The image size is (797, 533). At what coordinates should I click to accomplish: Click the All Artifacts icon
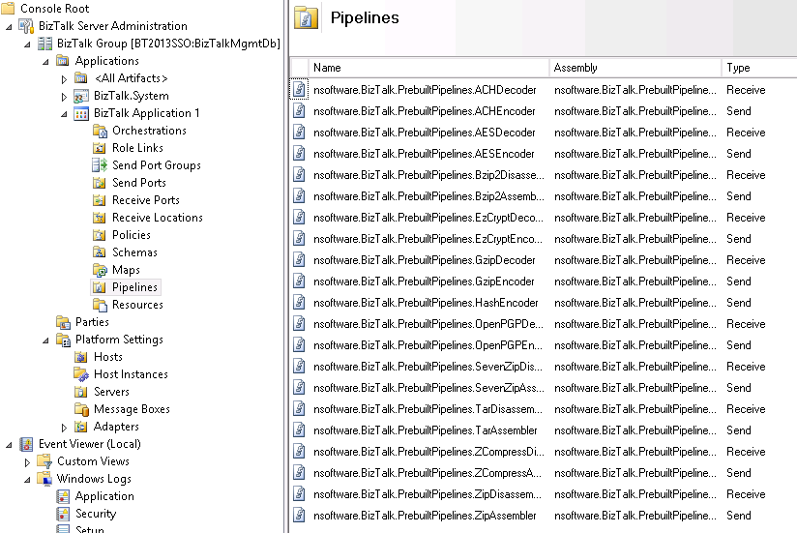point(81,78)
